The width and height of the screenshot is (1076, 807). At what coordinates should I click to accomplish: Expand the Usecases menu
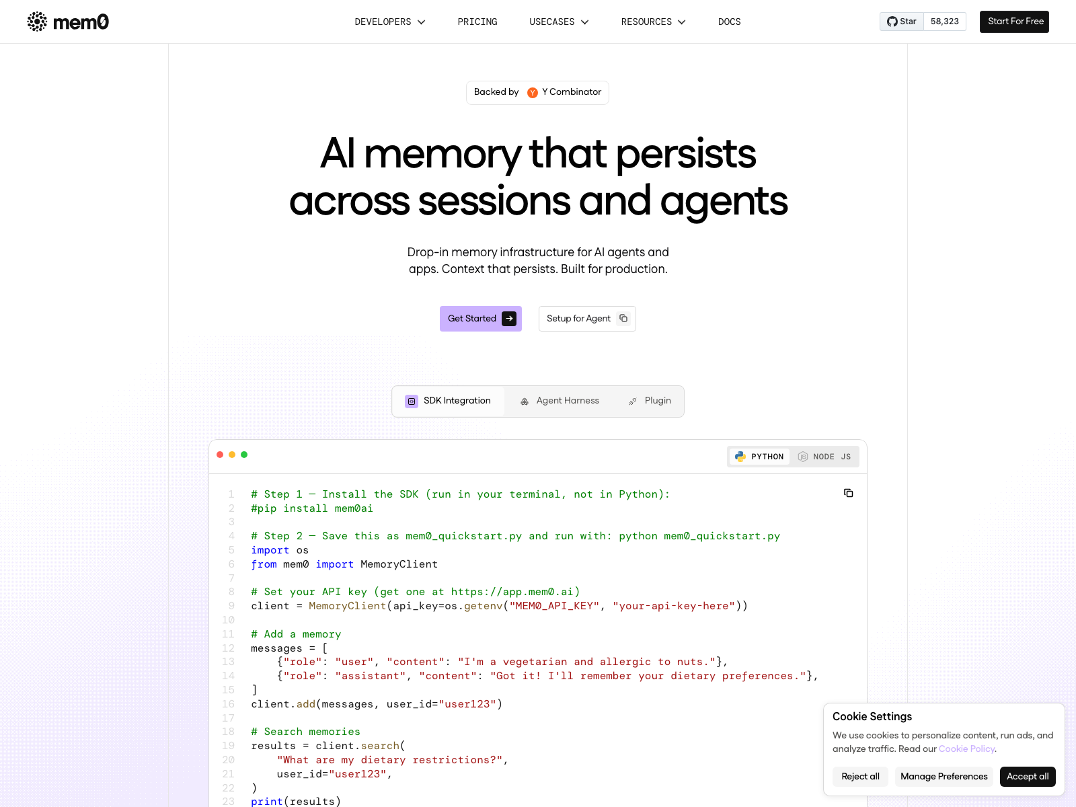tap(559, 22)
